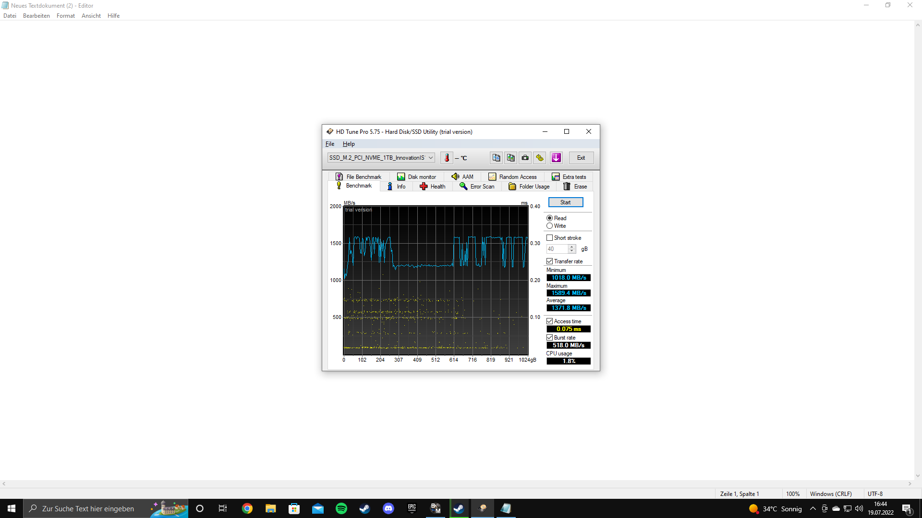The height and width of the screenshot is (518, 922).
Task: Click the copy text to clipboard icon
Action: pyautogui.click(x=496, y=158)
